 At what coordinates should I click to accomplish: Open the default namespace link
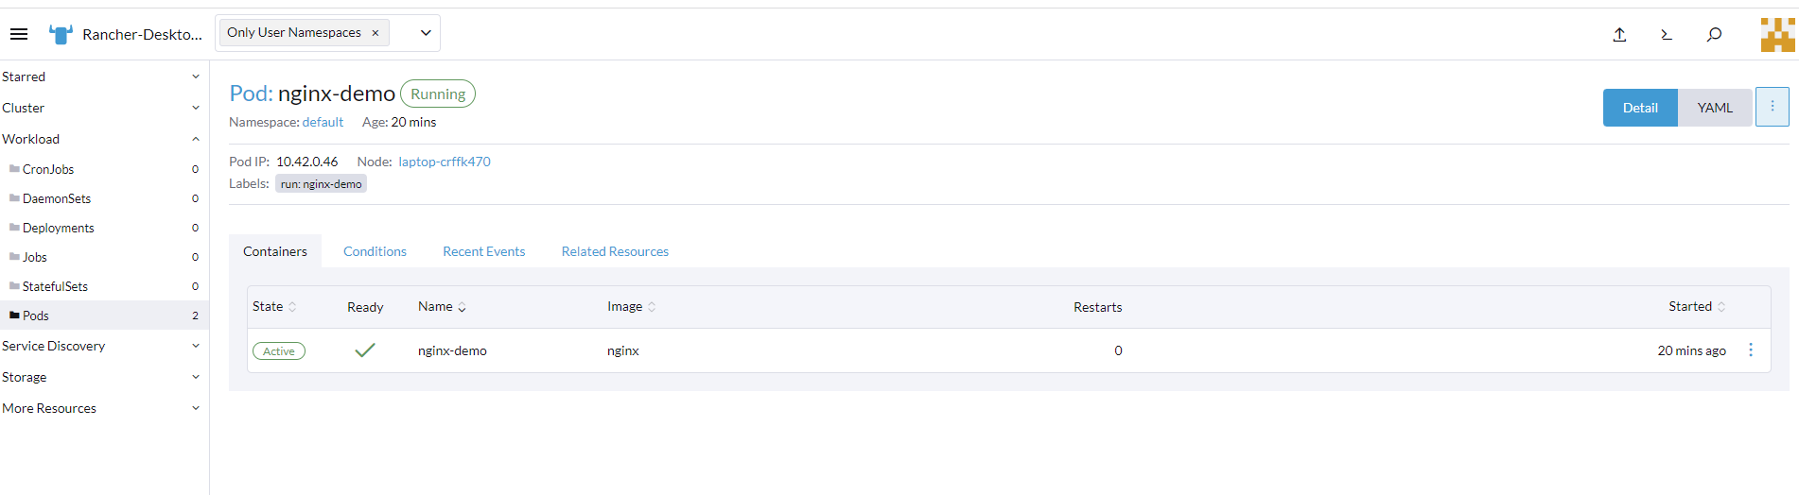point(323,122)
